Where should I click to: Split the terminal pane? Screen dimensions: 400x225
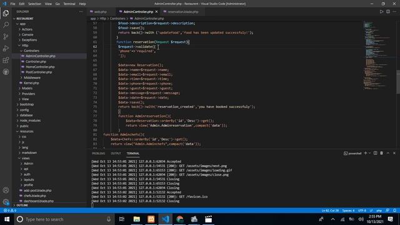[x=375, y=153]
